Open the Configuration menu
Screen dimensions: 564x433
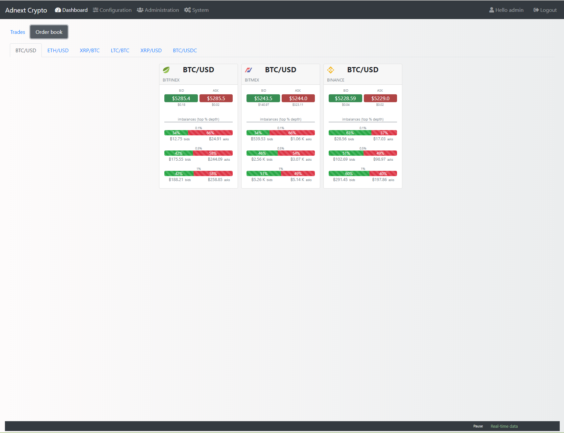(112, 10)
